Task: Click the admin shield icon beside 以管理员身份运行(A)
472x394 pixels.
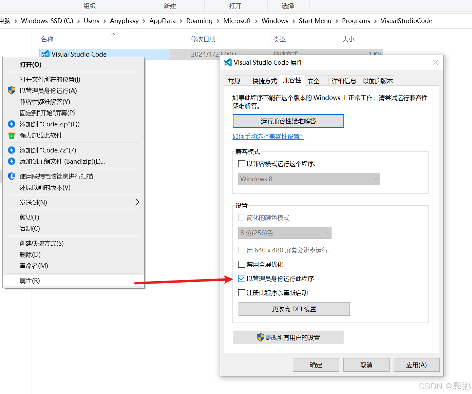Action: [12, 90]
